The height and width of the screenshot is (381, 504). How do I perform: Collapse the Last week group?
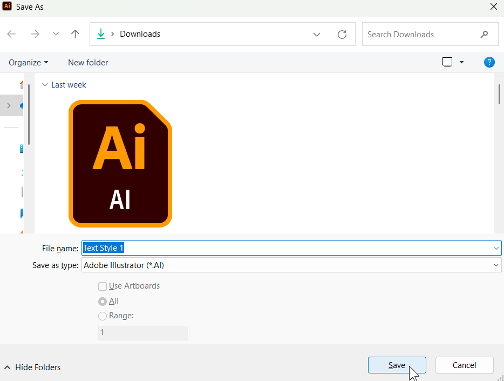click(x=45, y=85)
